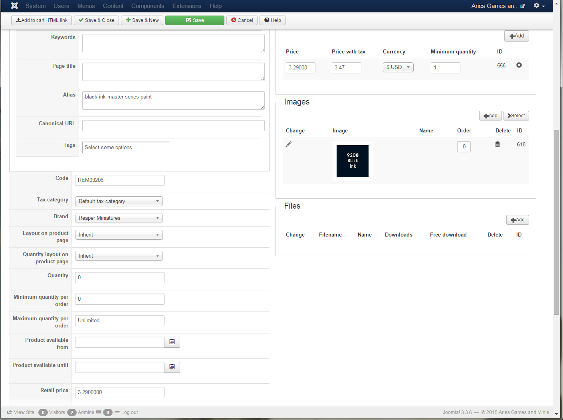Change the USD currency dropdown
This screenshot has width=563, height=420.
pos(398,67)
